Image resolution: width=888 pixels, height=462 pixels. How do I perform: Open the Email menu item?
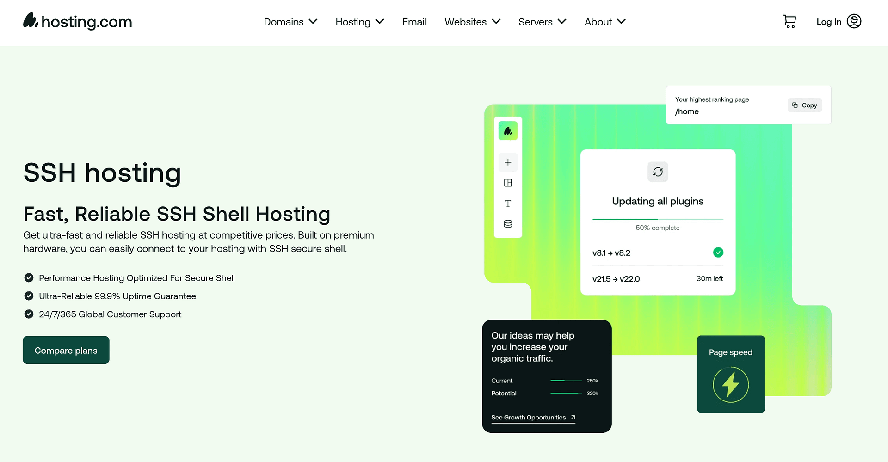414,22
